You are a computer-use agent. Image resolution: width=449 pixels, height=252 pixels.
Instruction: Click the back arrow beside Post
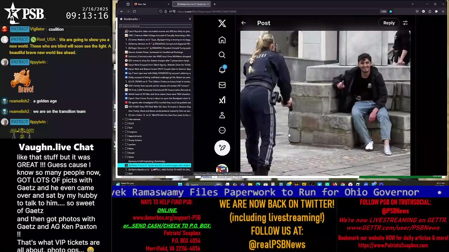pyautogui.click(x=243, y=23)
